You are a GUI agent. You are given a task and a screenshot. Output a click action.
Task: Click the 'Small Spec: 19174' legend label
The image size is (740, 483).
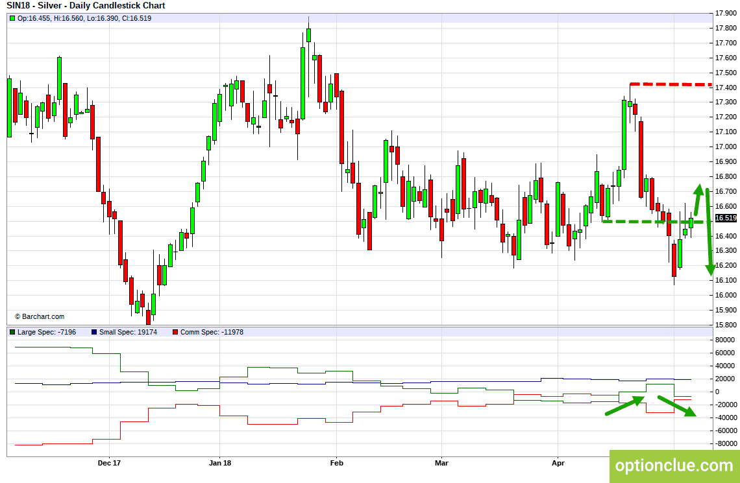(x=129, y=332)
